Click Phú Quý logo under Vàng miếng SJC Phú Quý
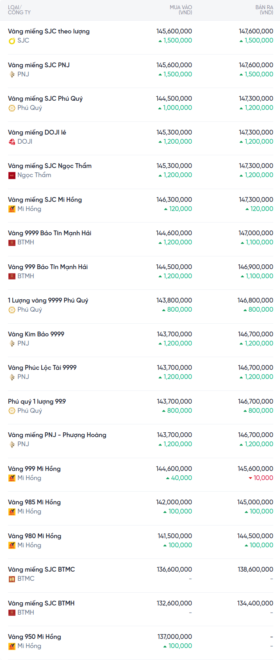280x660 pixels. 12,108
